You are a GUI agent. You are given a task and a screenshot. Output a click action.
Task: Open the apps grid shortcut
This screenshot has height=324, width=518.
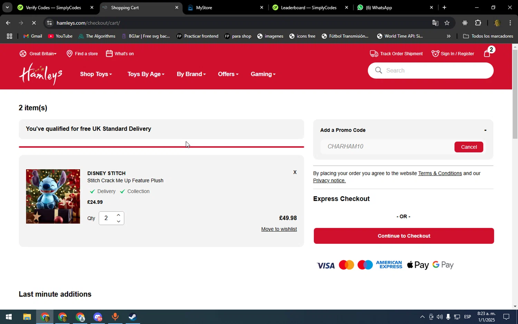pyautogui.click(x=9, y=36)
